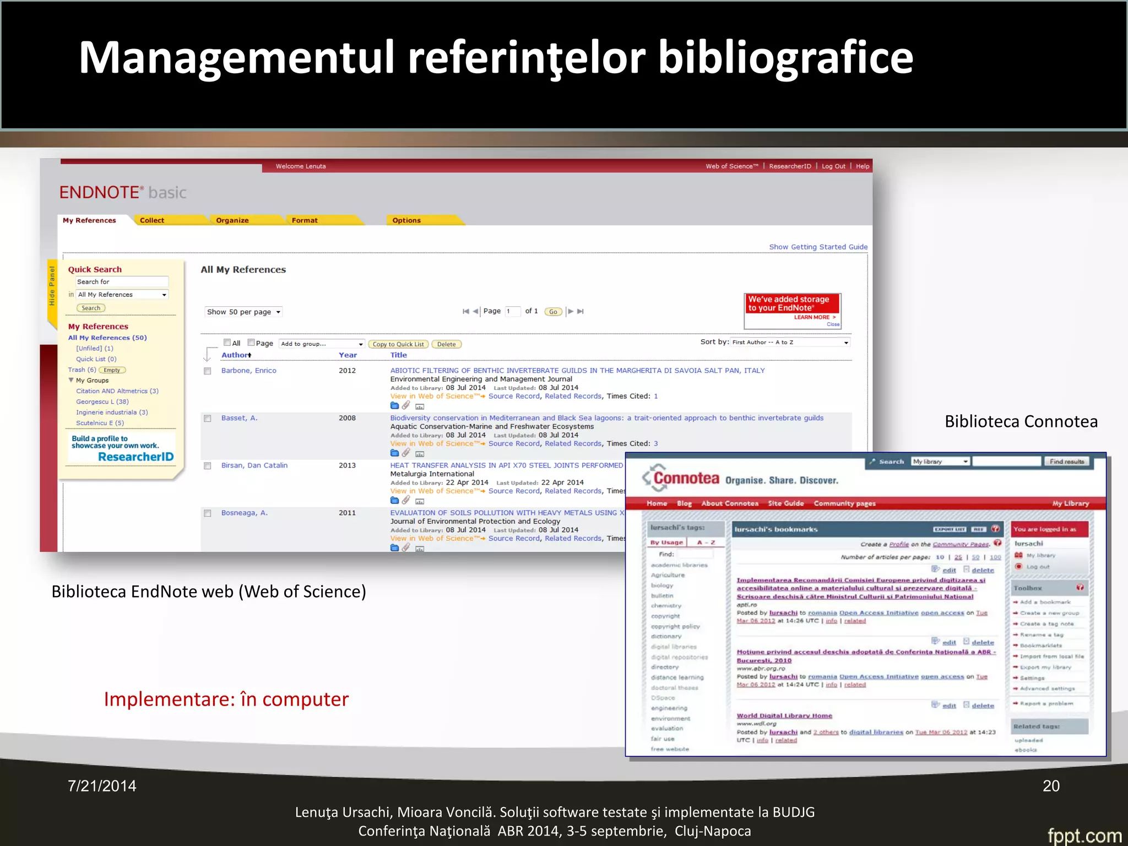
Task: Click Log Out in EndNote top bar
Action: pos(833,166)
